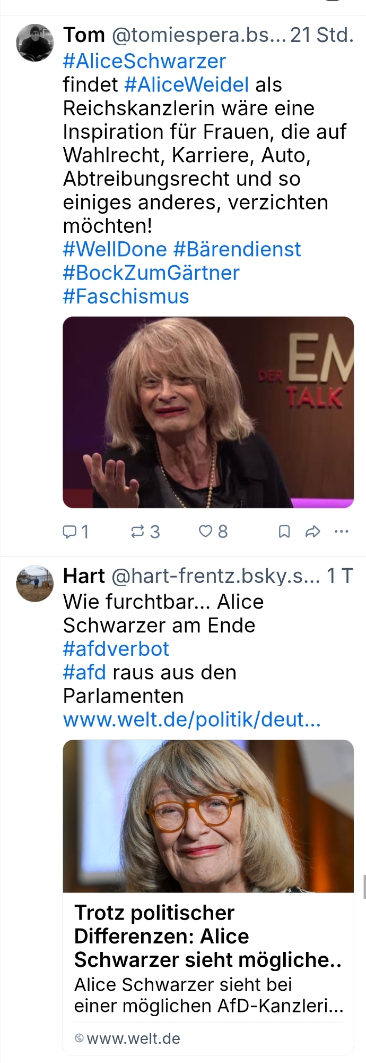The width and height of the screenshot is (366, 1063).
Task: Share Tom's post via arrow icon
Action: pyautogui.click(x=313, y=531)
